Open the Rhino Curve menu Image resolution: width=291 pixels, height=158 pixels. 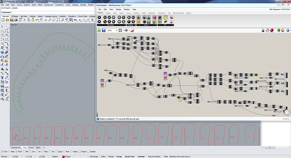point(19,5)
